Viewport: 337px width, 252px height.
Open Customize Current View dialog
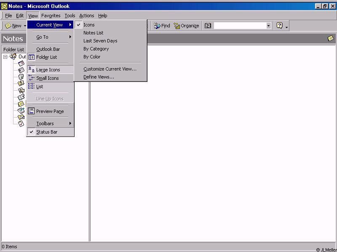click(110, 69)
